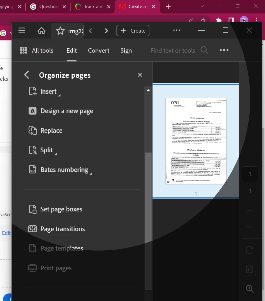Click the panel scrollbar up arrow

pos(148,90)
